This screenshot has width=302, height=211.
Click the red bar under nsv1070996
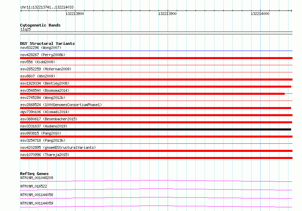tap(156, 158)
